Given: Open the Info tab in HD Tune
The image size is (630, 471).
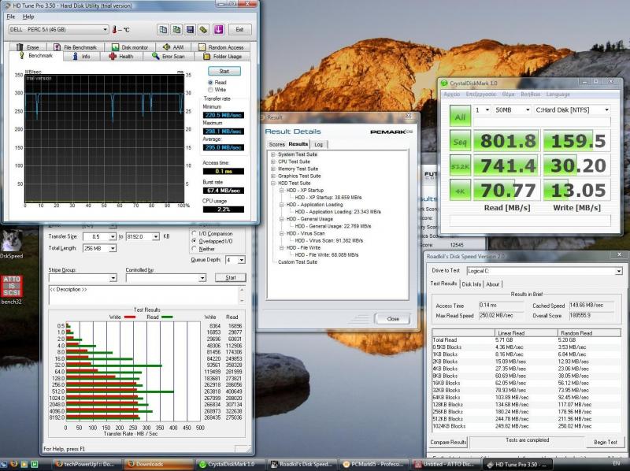Looking at the screenshot, I should pyautogui.click(x=82, y=57).
